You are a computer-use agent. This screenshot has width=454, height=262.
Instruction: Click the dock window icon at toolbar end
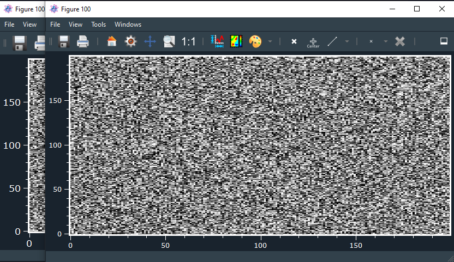444,41
